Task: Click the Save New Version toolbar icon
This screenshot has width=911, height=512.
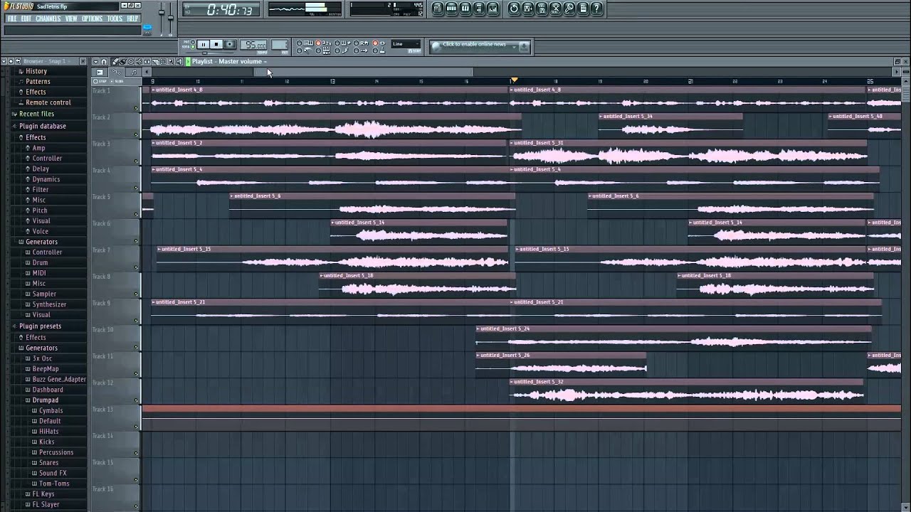Action: pos(527,9)
